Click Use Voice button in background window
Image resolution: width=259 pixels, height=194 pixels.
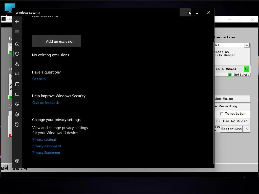coord(232,99)
